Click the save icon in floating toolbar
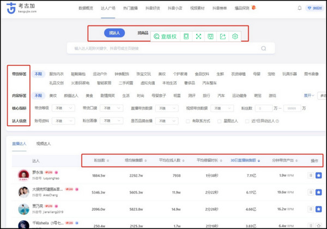The width and height of the screenshot is (327, 229). click(210, 36)
